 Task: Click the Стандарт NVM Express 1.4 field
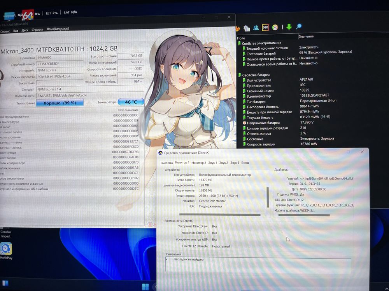(89, 89)
